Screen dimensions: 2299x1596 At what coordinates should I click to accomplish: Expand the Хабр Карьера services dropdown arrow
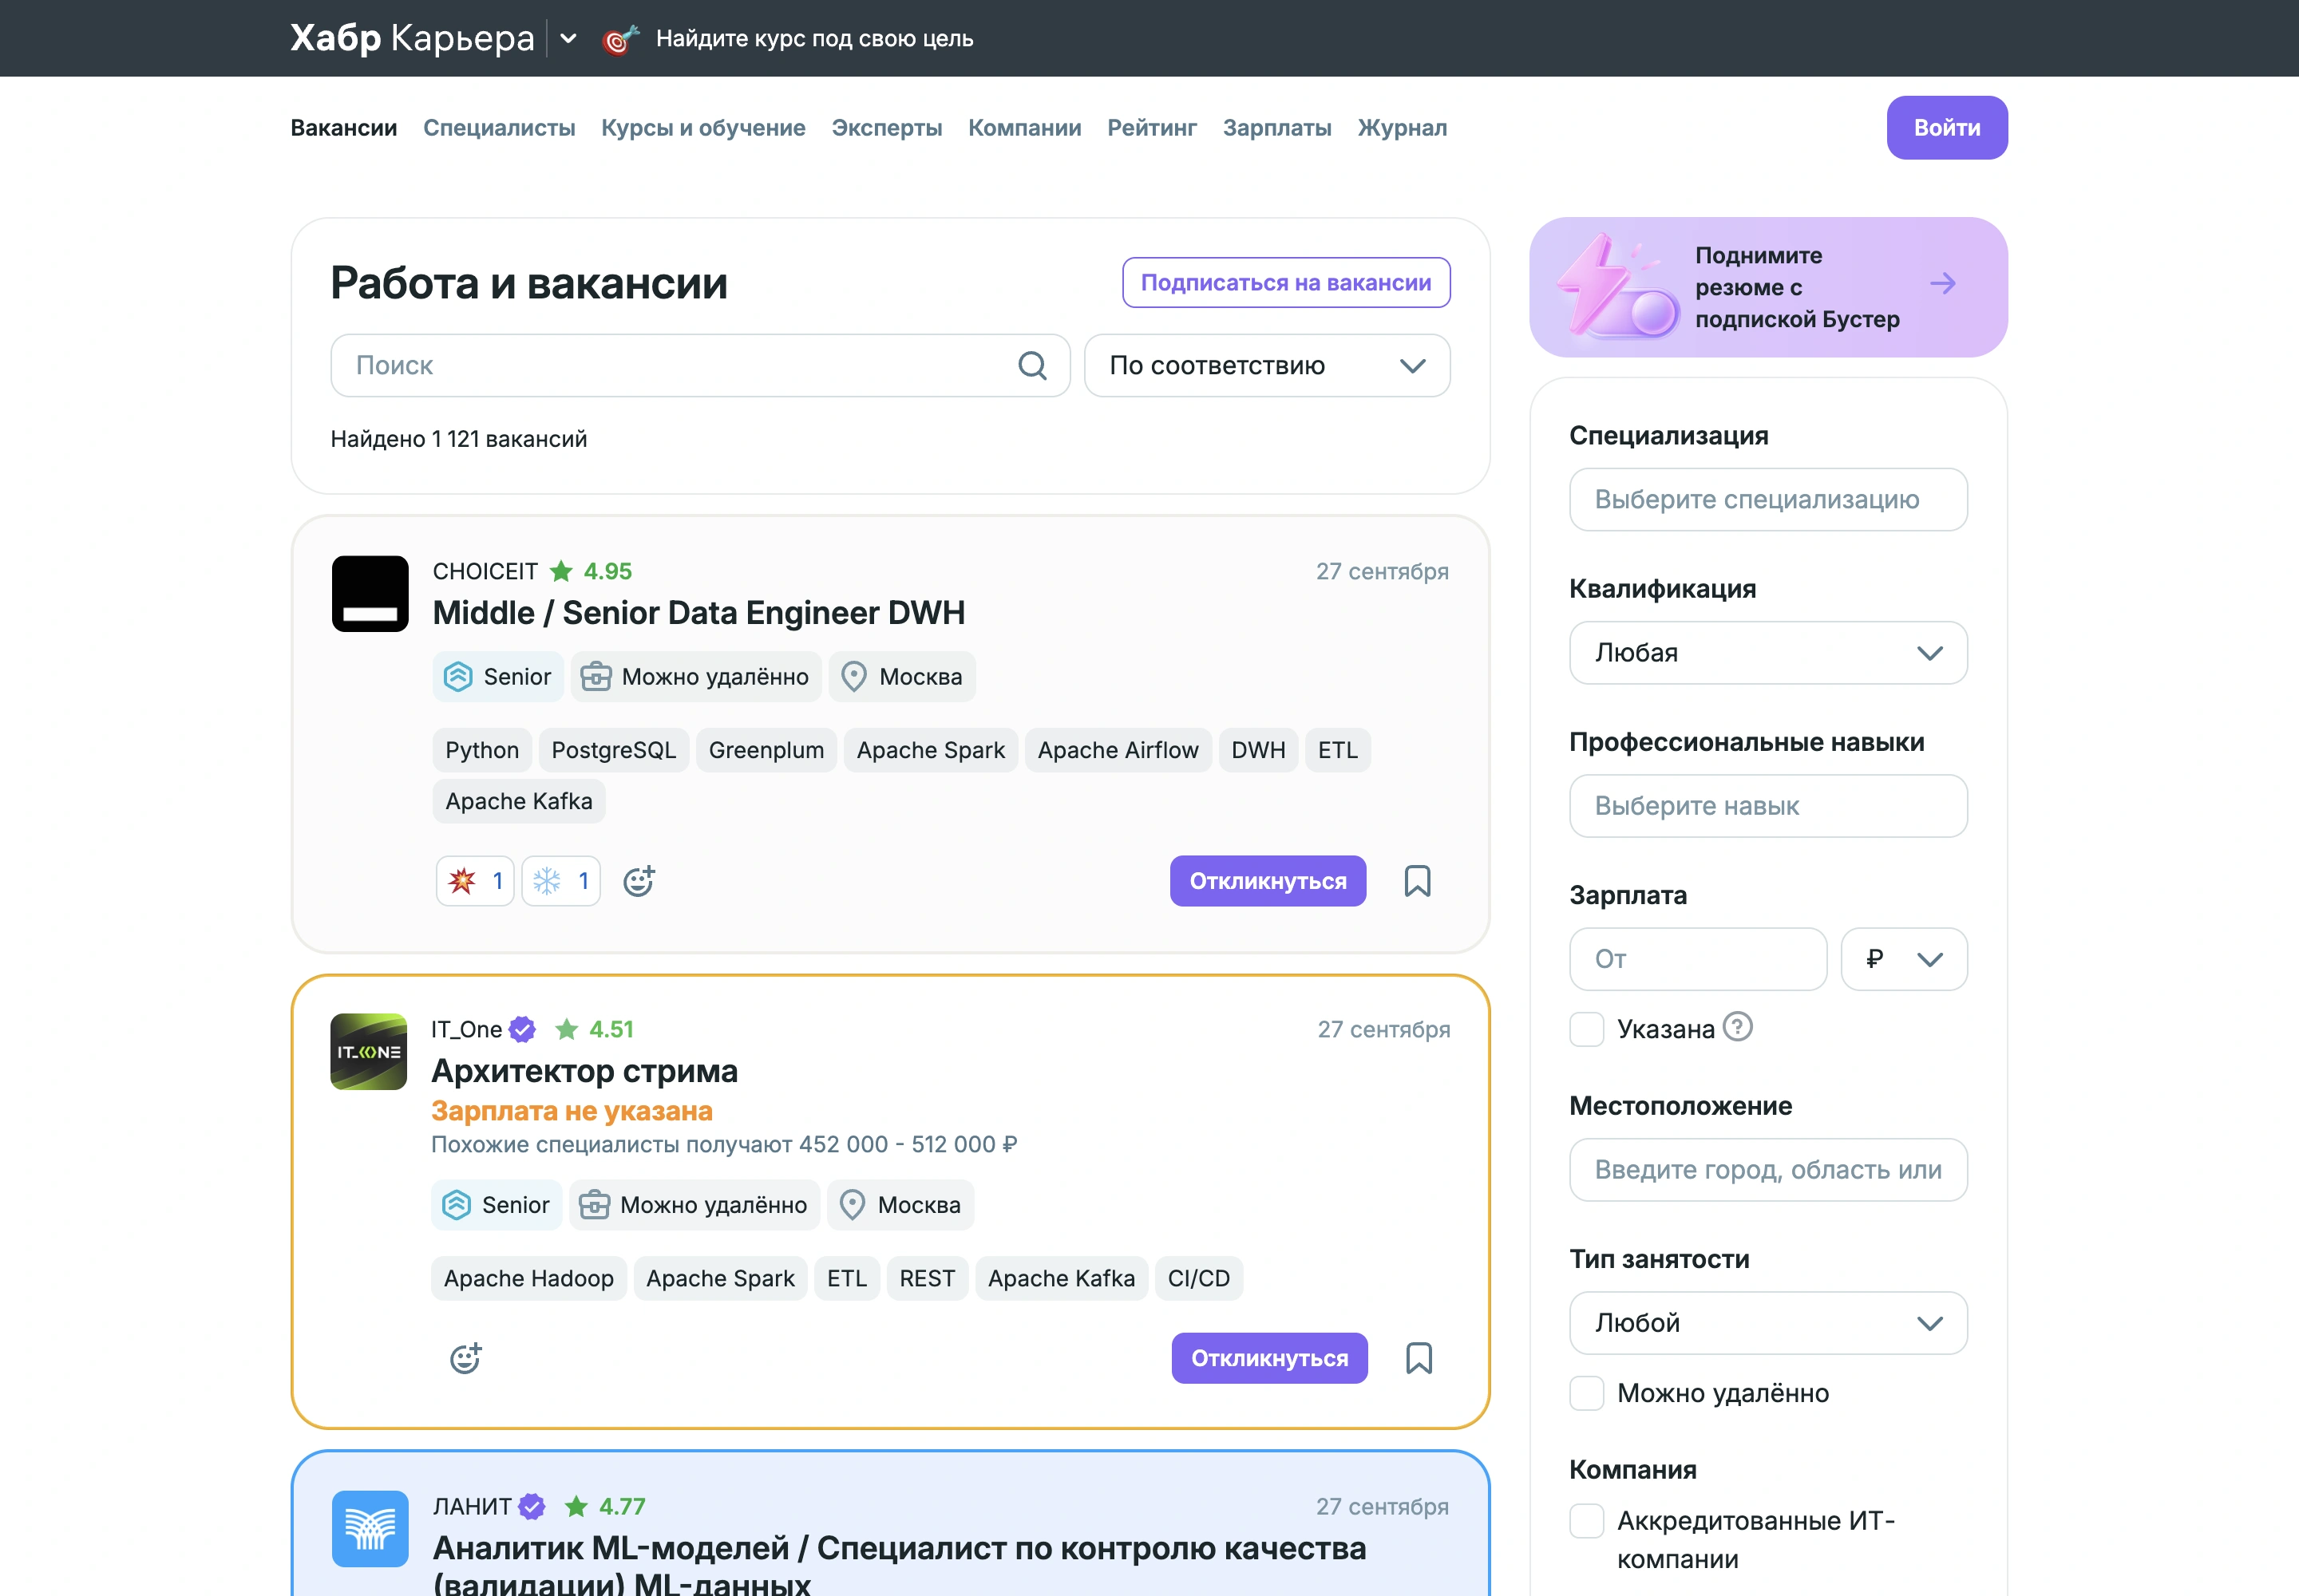click(568, 39)
